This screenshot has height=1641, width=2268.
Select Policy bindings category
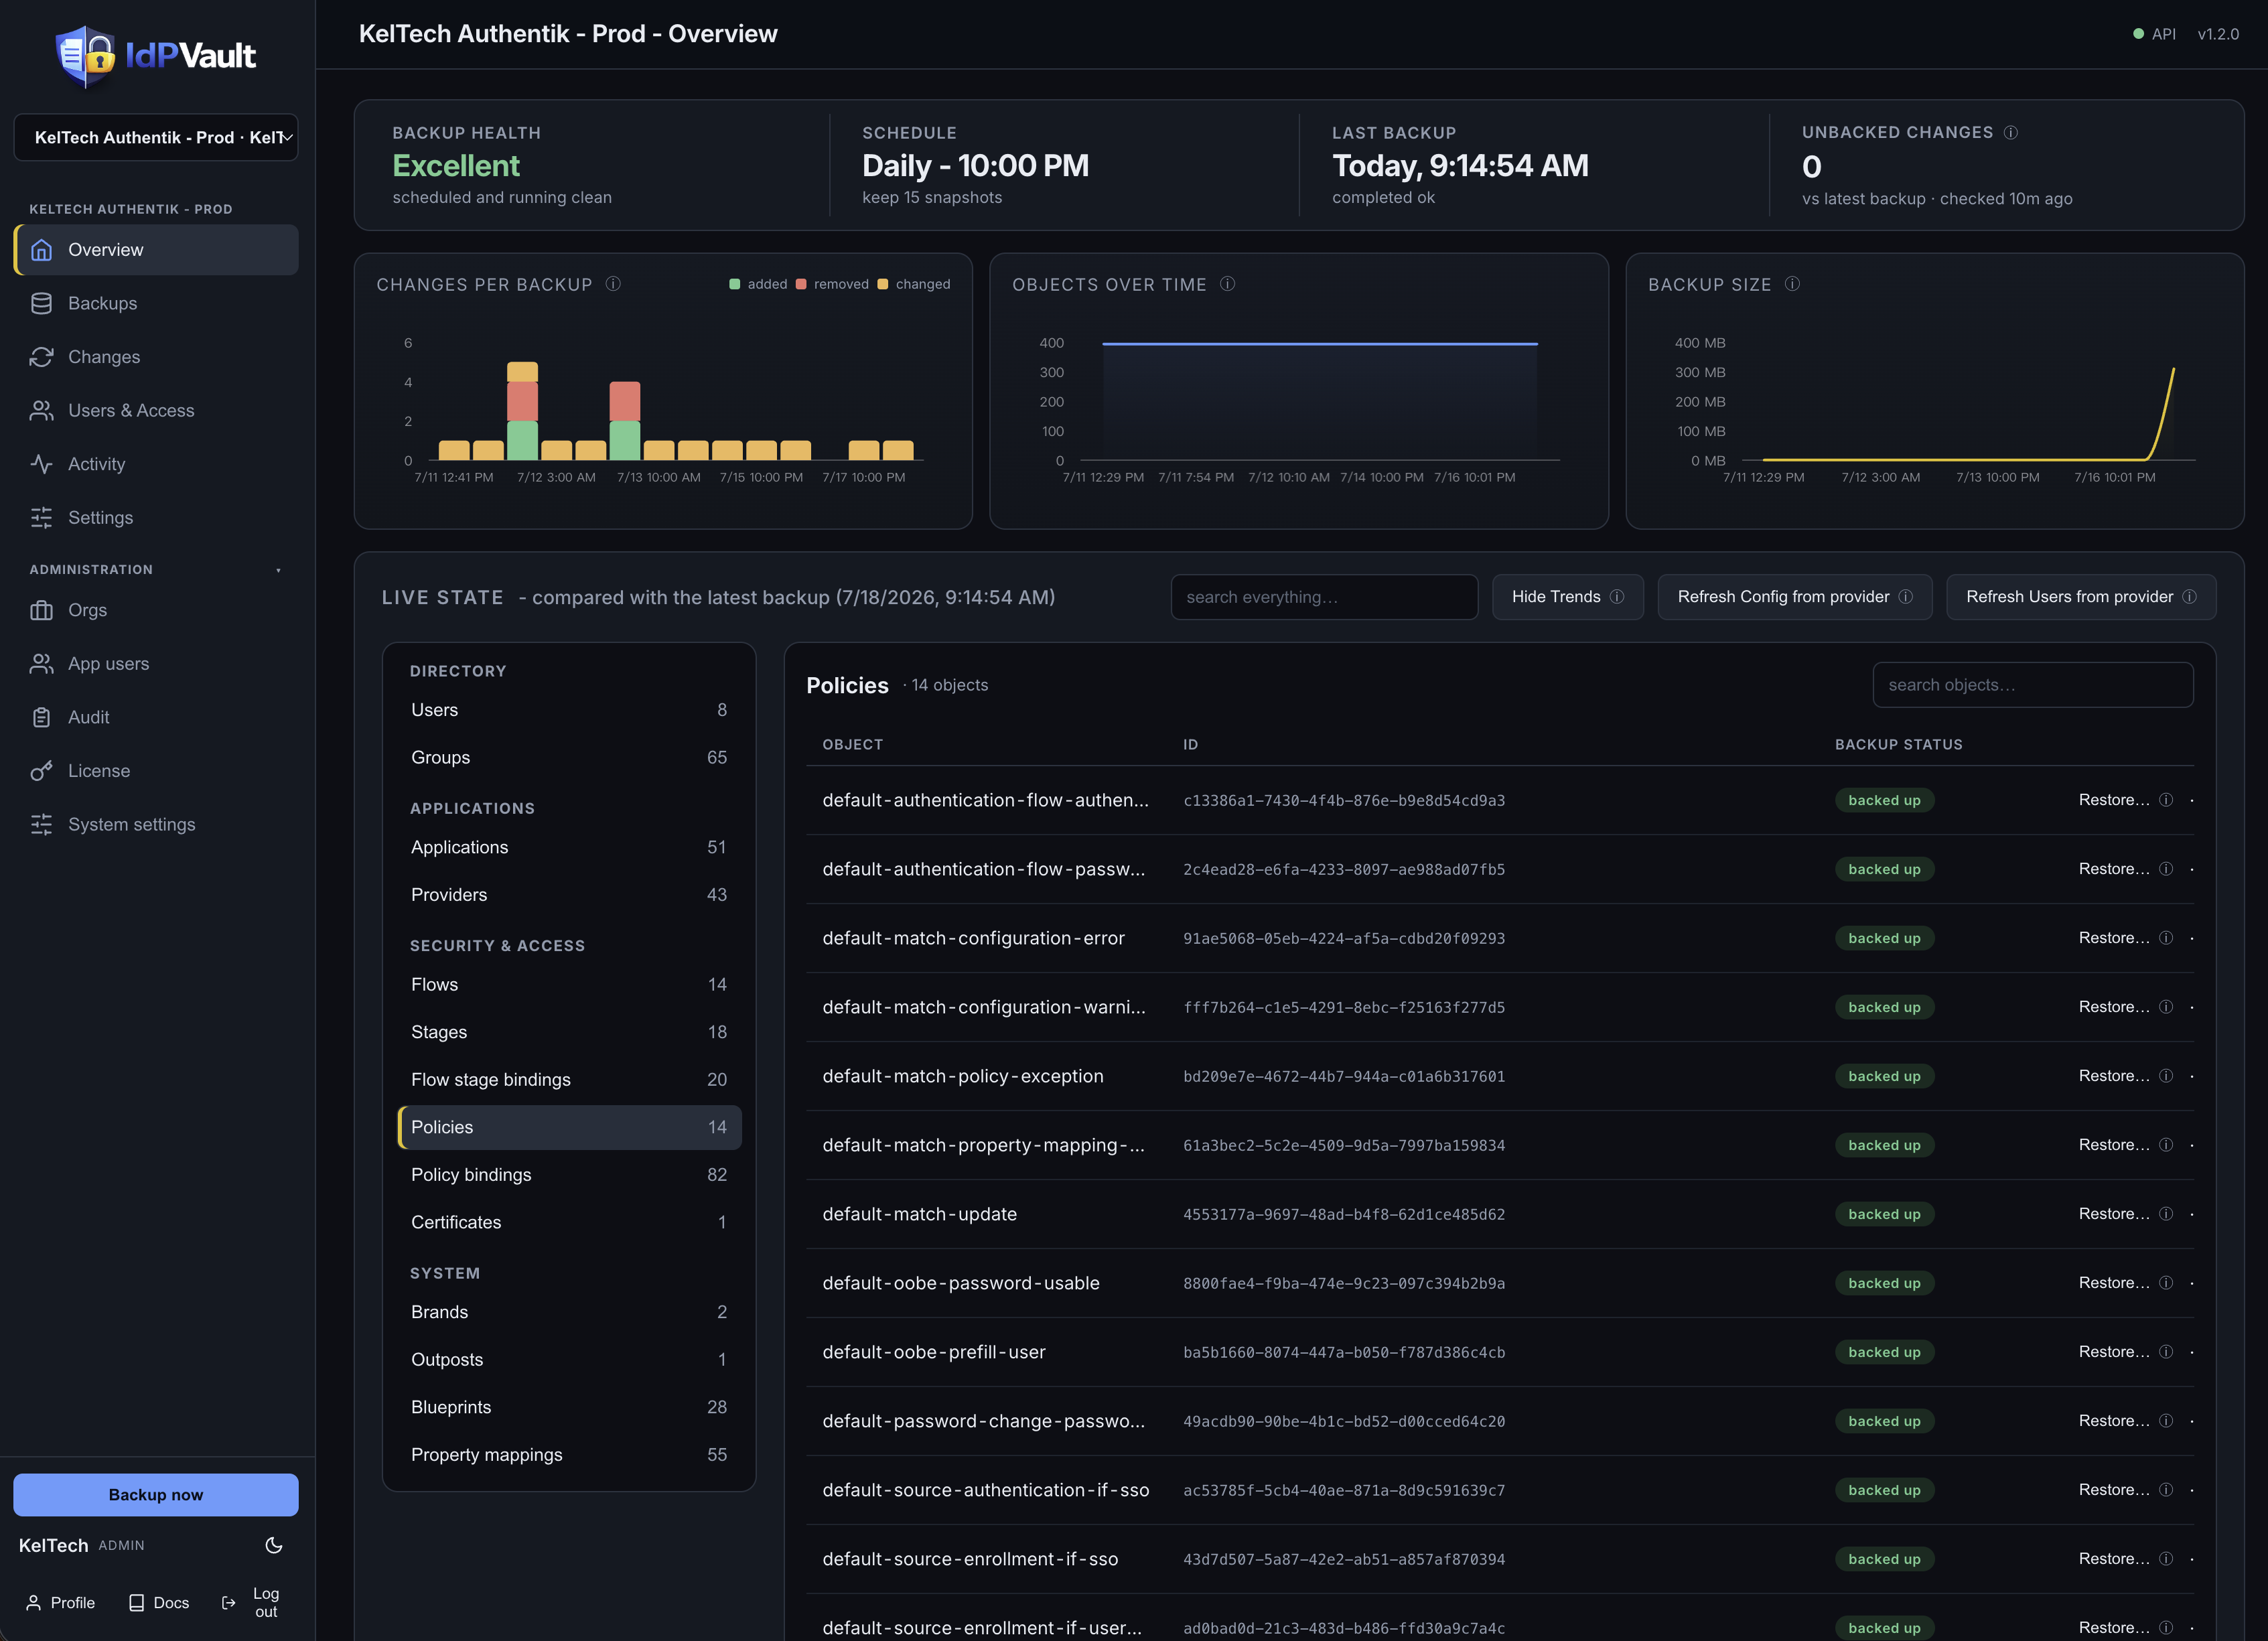point(569,1174)
